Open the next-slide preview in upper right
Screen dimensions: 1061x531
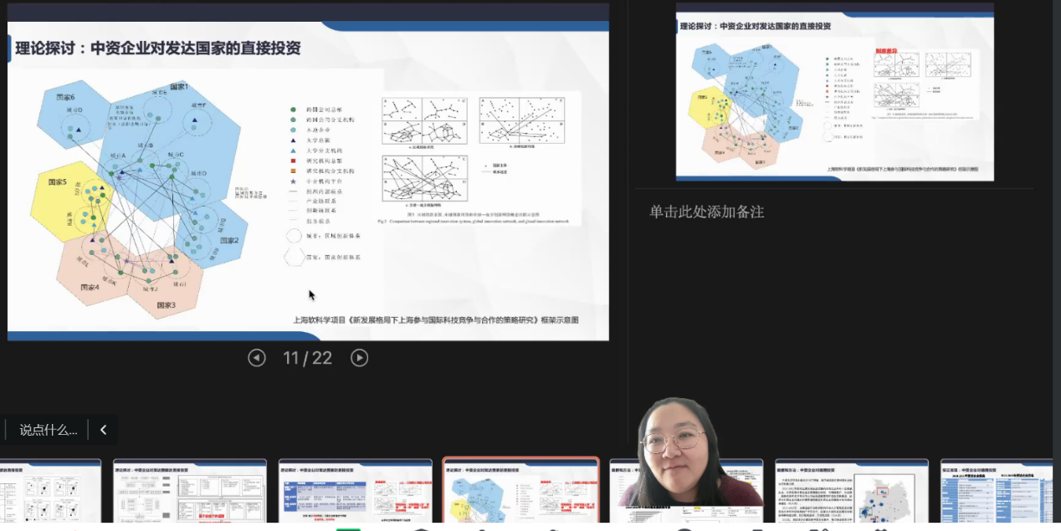834,92
